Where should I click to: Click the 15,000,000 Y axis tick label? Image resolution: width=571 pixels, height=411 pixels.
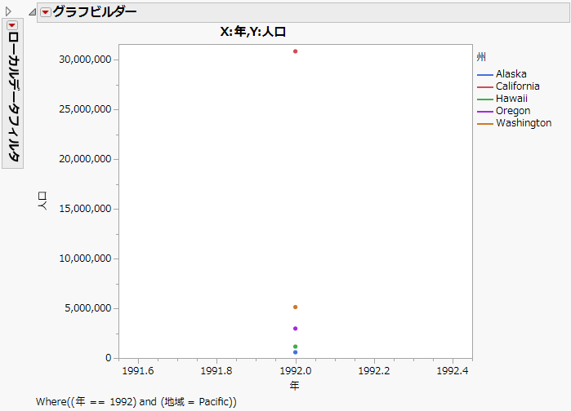(85, 209)
